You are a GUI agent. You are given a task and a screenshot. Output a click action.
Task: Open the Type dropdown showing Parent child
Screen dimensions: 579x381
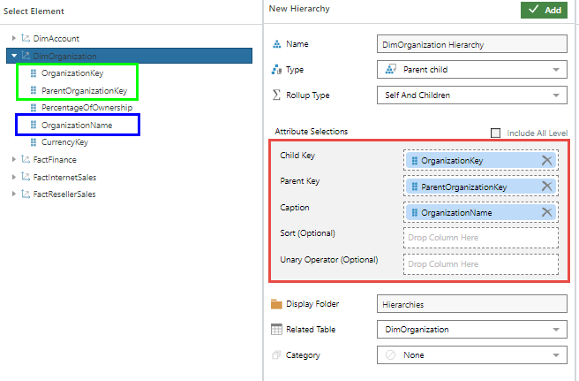tap(471, 70)
